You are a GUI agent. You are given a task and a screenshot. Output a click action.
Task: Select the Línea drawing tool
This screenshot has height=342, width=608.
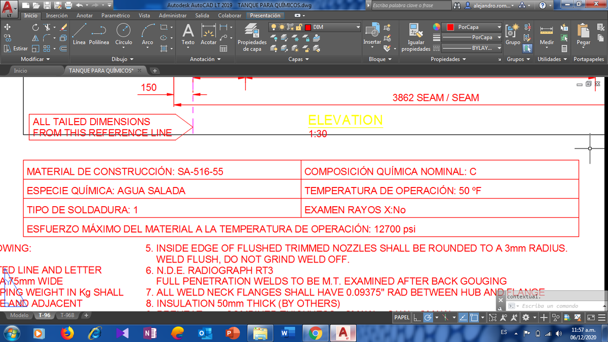tap(79, 34)
